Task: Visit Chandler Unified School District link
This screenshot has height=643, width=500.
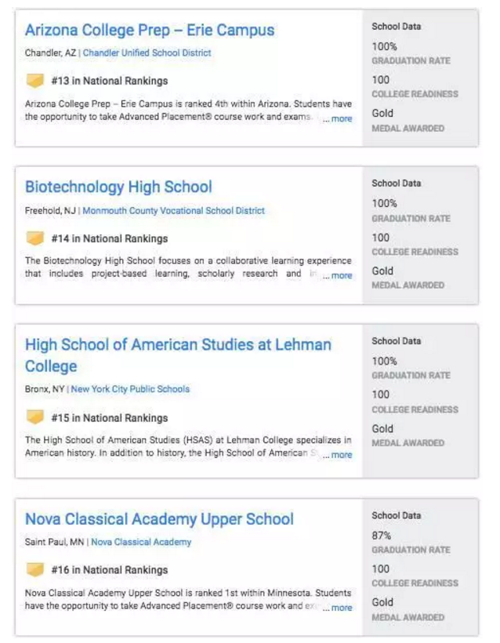Action: click(x=147, y=53)
